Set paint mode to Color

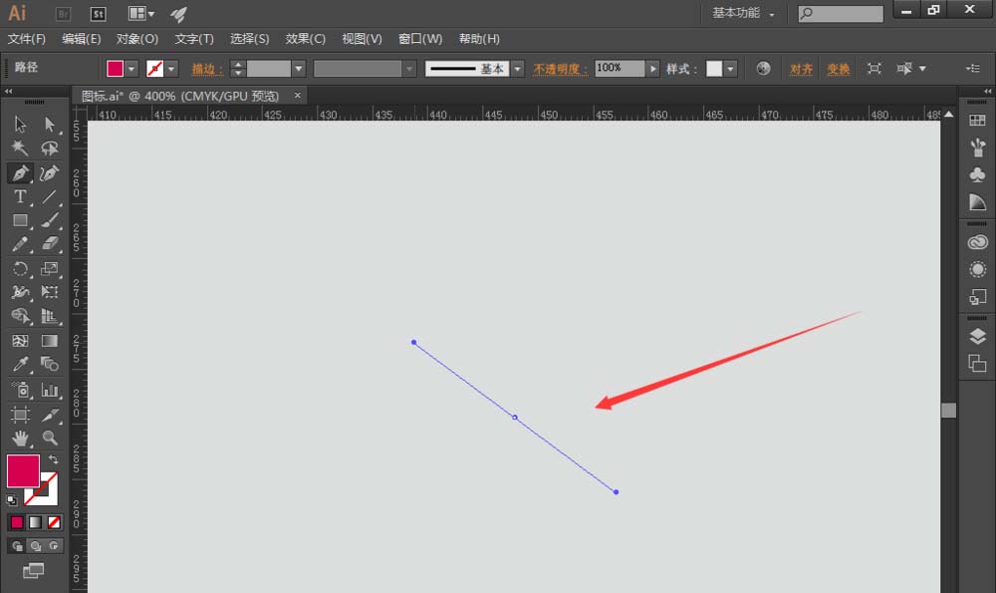(x=17, y=522)
